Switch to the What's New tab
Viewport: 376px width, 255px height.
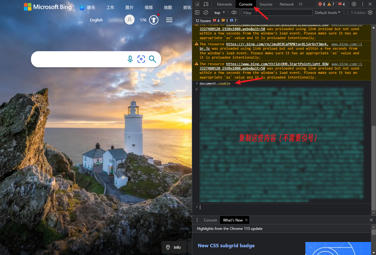coord(232,220)
